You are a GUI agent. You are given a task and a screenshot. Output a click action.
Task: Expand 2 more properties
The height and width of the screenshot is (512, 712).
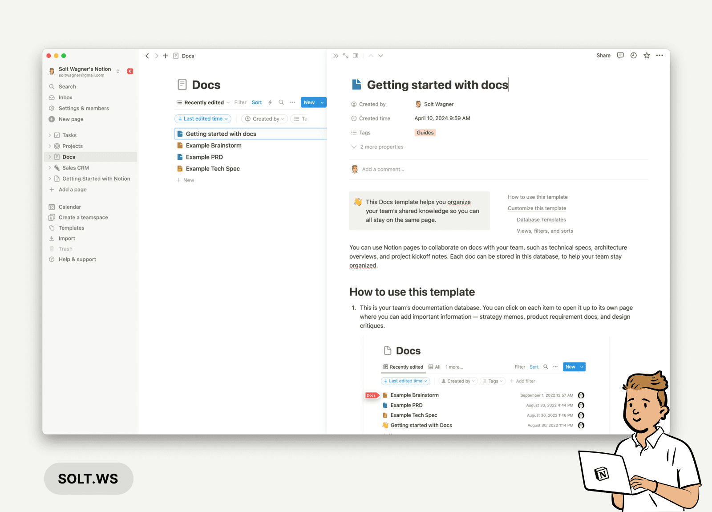(x=377, y=147)
